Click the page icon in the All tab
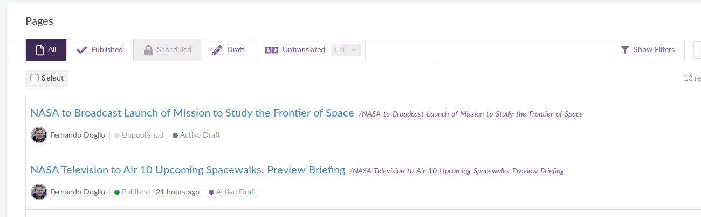The height and width of the screenshot is (217, 701). tap(39, 50)
